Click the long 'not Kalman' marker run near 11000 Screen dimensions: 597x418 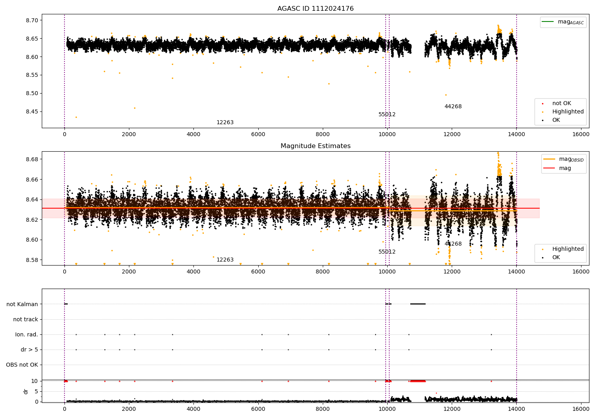pyautogui.click(x=418, y=304)
